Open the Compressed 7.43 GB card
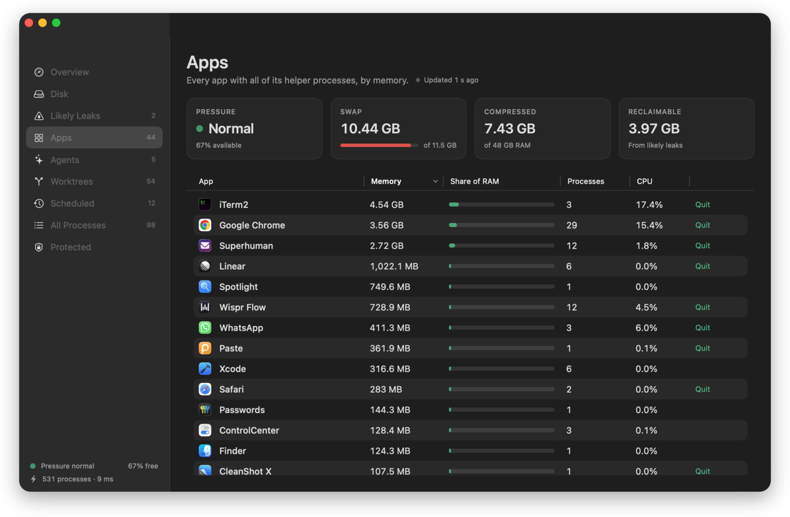Viewport: 790px width, 517px height. [542, 129]
